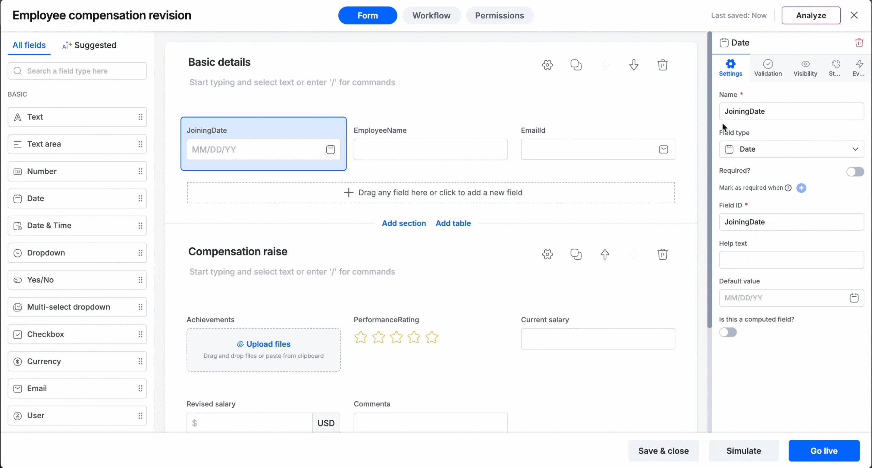The image size is (872, 468).
Task: Open calendar picker in JoiningDate field
Action: tap(330, 149)
